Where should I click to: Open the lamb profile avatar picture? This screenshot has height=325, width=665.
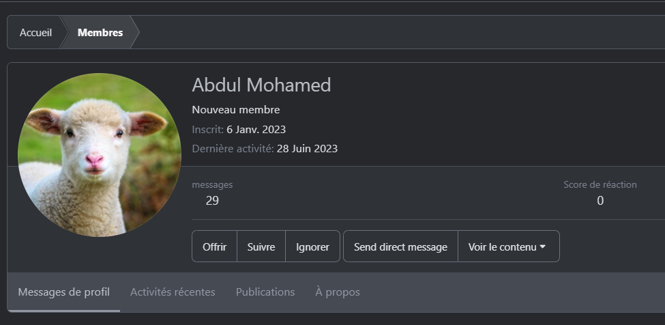(x=100, y=155)
